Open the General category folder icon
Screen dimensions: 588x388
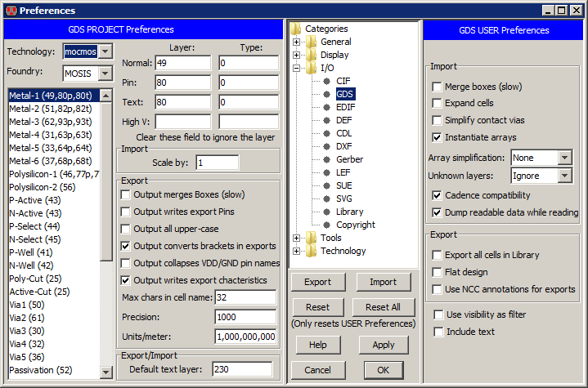(312, 42)
